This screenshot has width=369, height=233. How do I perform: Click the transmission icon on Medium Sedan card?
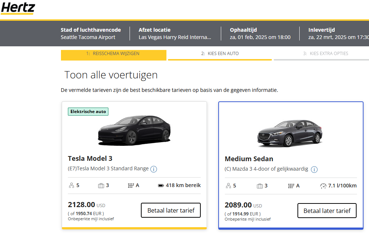(291, 186)
